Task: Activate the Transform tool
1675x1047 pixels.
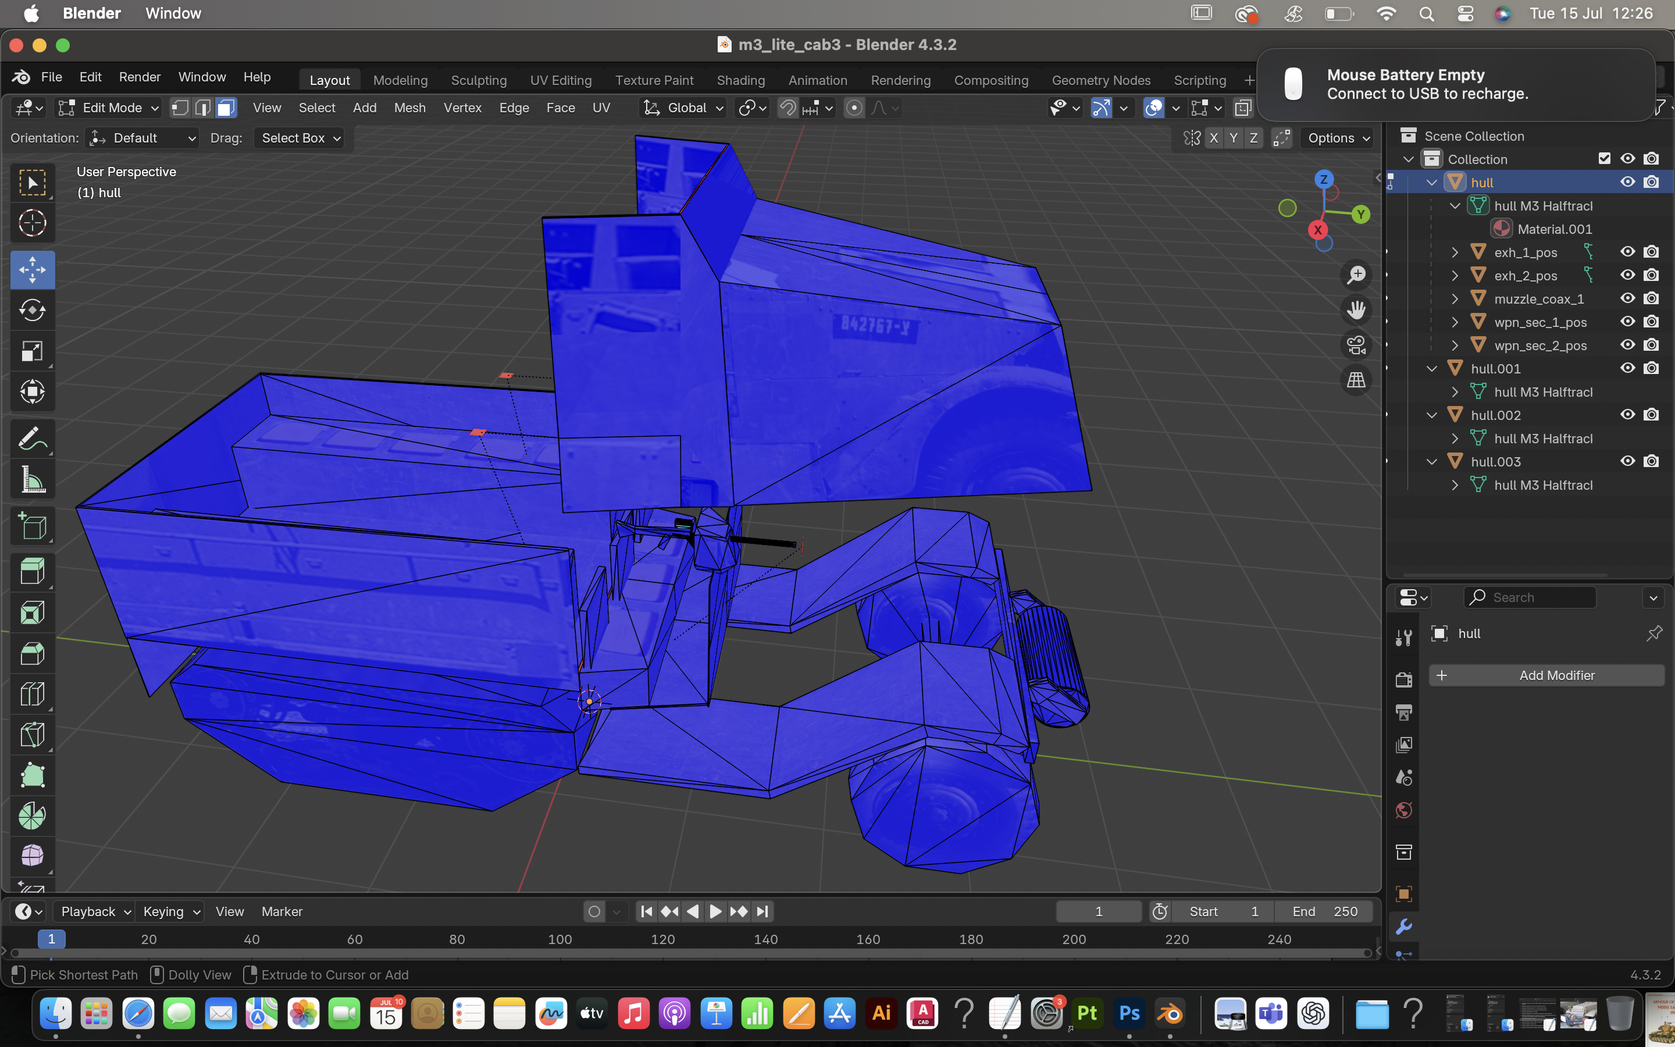Action: coord(33,392)
